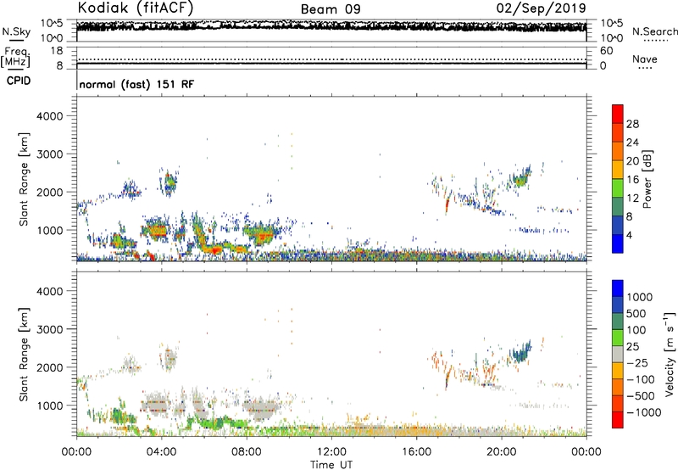Click the solid frequency line at 12:00
Viewport: 678px width, 470px height.
[331, 64]
